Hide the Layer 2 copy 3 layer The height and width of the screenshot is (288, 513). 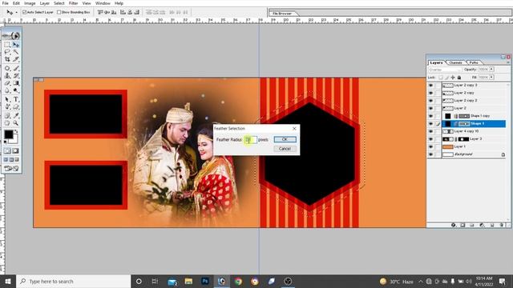click(x=431, y=86)
